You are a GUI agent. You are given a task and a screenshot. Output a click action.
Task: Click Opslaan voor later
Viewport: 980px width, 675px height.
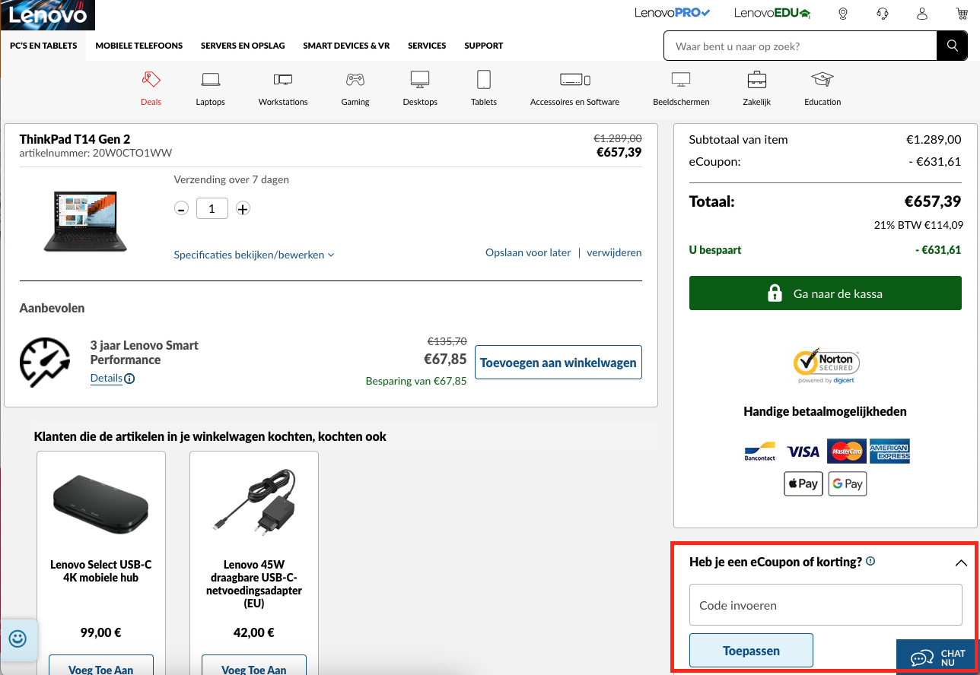[528, 252]
